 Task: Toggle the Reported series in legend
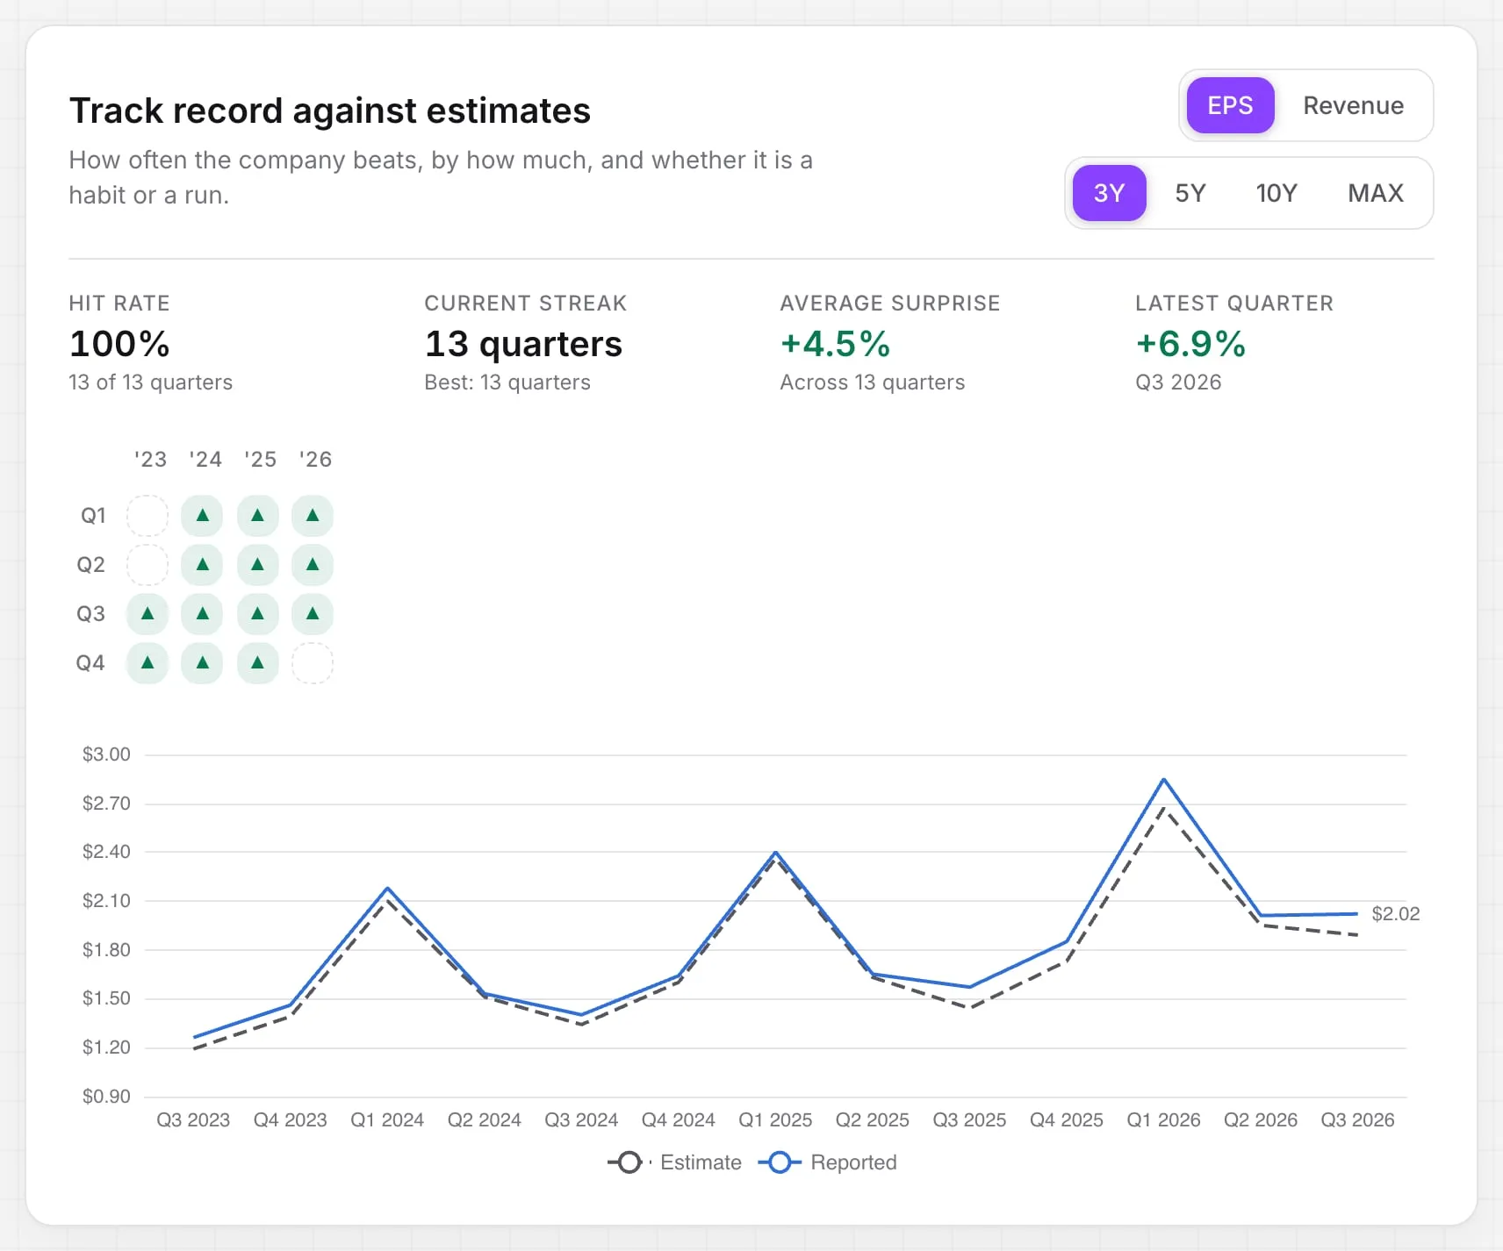point(828,1162)
